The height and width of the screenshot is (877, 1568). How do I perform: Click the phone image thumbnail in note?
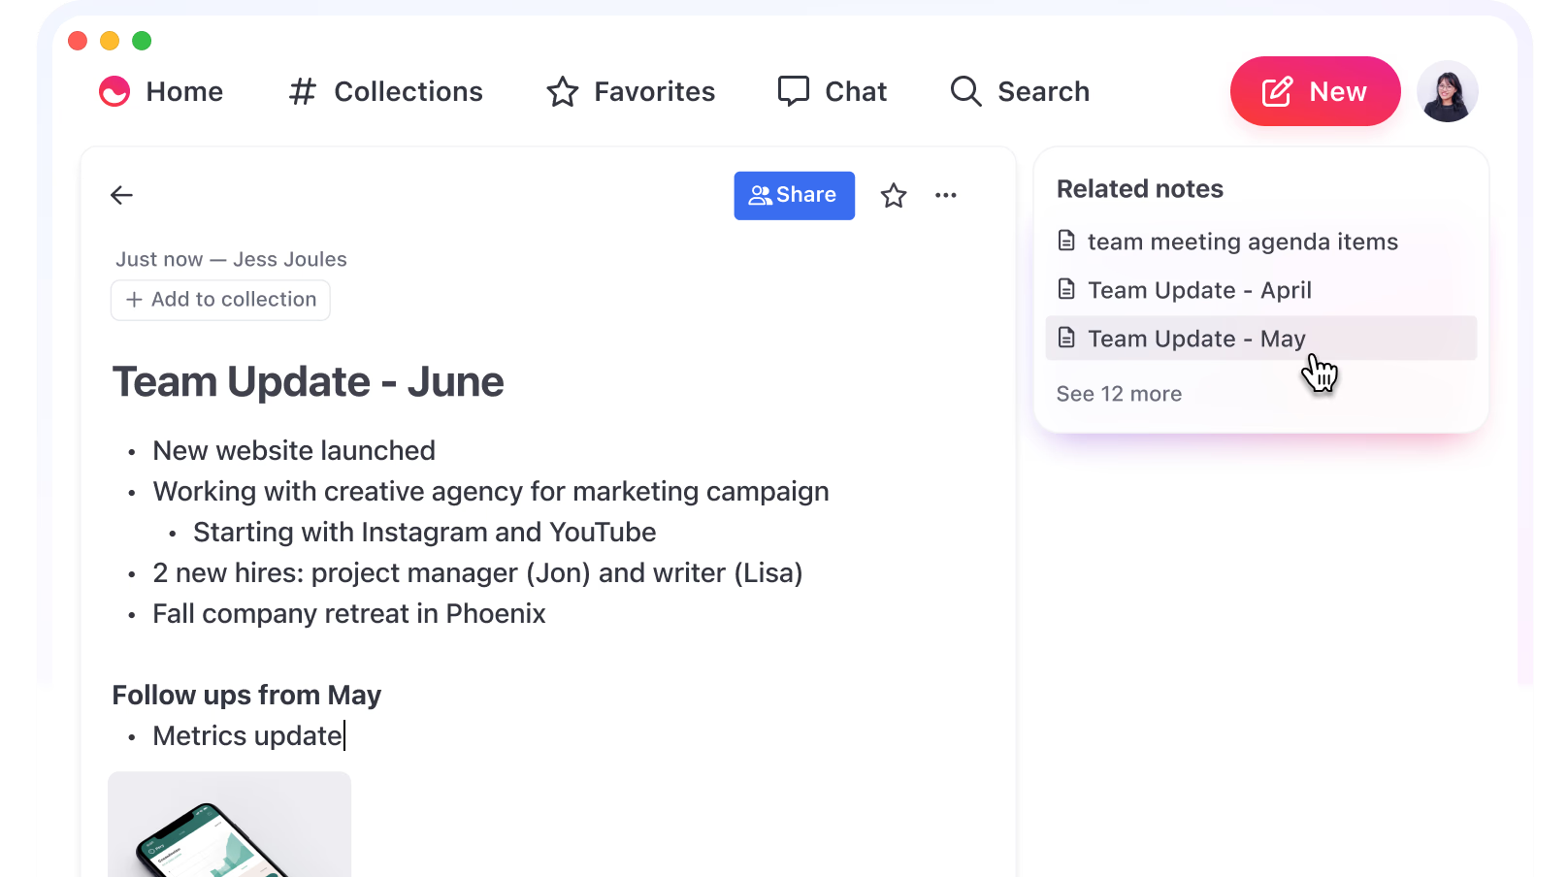point(229,827)
